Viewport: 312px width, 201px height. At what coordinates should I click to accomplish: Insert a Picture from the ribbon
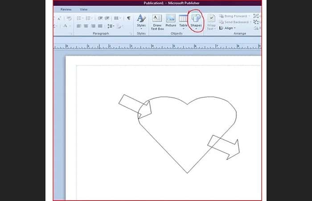click(x=171, y=21)
